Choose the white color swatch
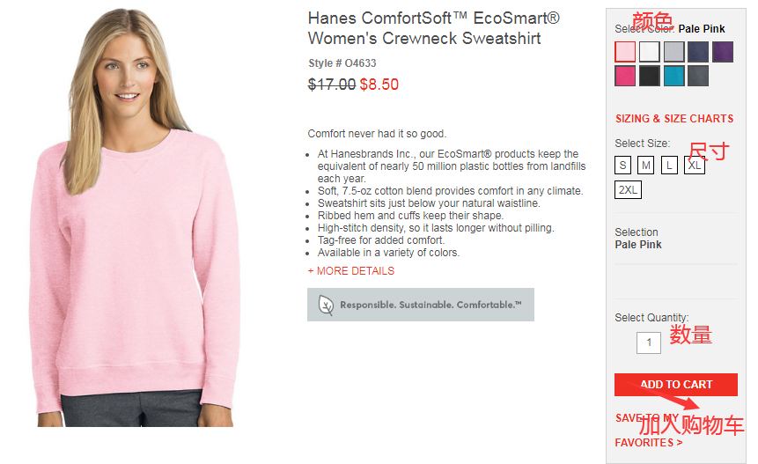Screen dimensions: 758x464 coord(649,52)
